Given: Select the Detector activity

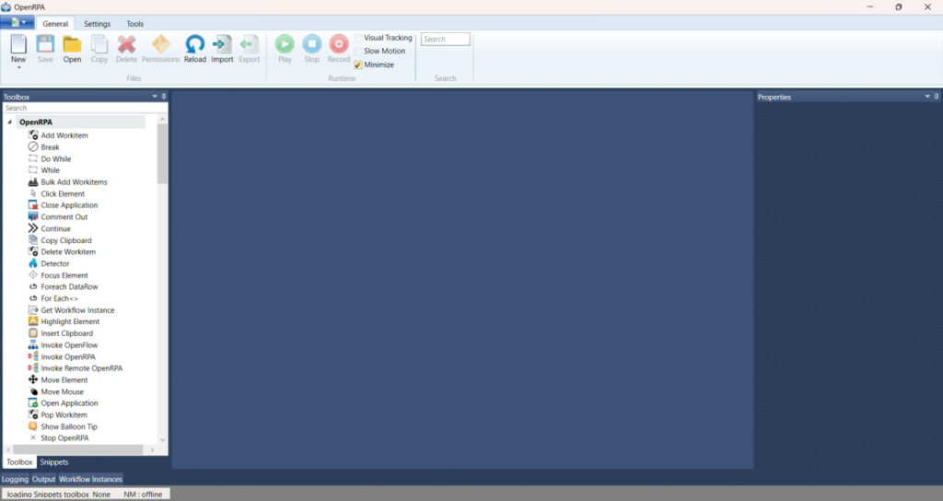Looking at the screenshot, I should pyautogui.click(x=49, y=263).
